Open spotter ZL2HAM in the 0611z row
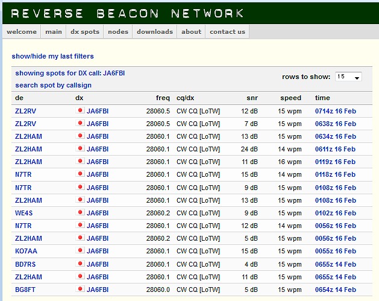The width and height of the screenshot is (379, 301). coord(28,149)
